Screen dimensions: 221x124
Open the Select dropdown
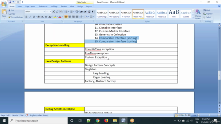pos(208,17)
